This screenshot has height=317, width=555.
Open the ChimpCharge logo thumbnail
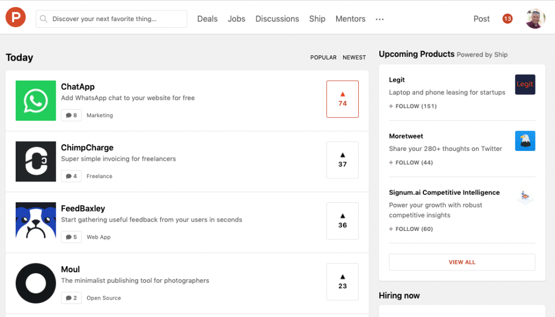tap(36, 162)
